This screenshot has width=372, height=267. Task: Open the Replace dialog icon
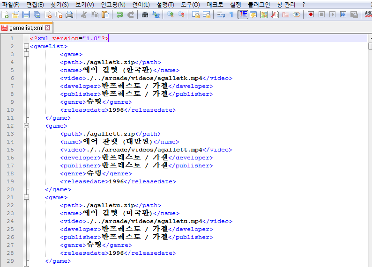click(x=156, y=14)
